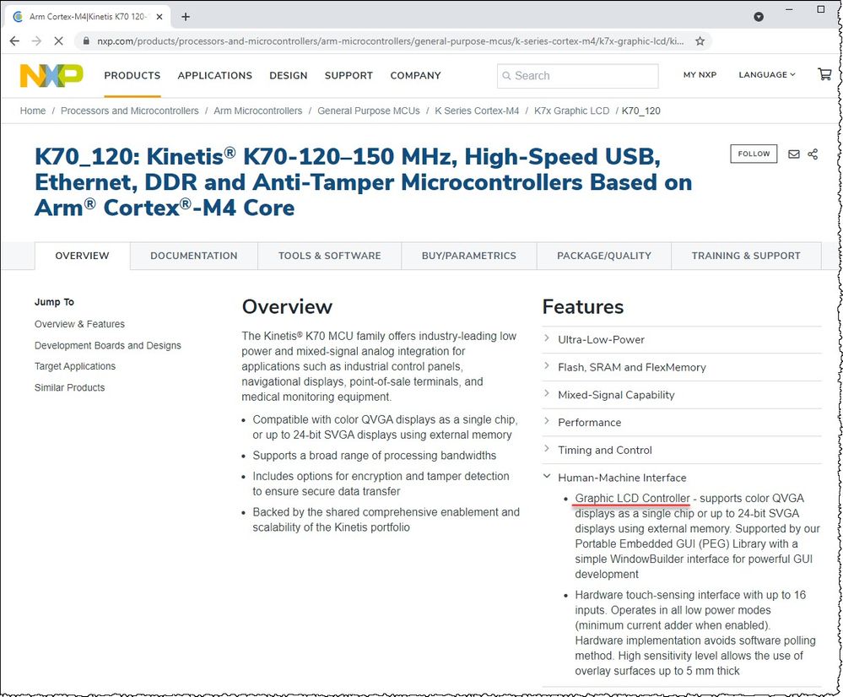Open the SUPPORT menu
The height and width of the screenshot is (697, 843).
tap(349, 75)
